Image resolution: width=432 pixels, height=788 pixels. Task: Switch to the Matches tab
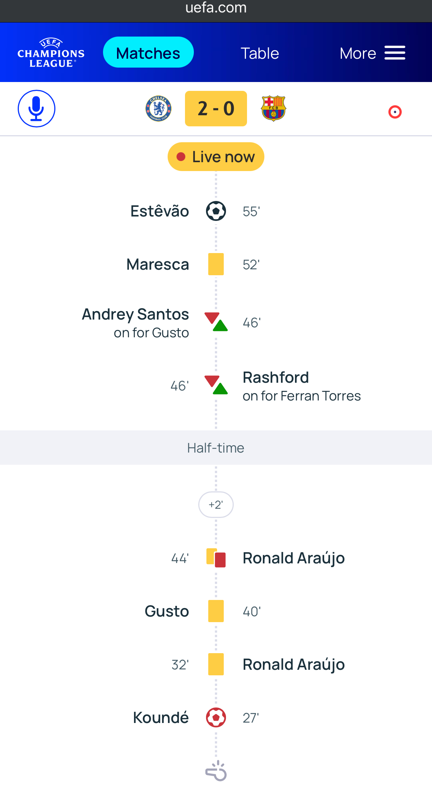pyautogui.click(x=148, y=52)
